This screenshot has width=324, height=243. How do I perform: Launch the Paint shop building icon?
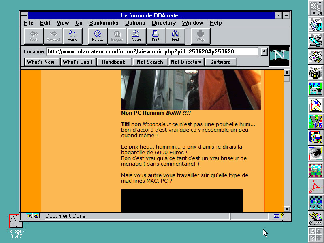tap(316, 89)
